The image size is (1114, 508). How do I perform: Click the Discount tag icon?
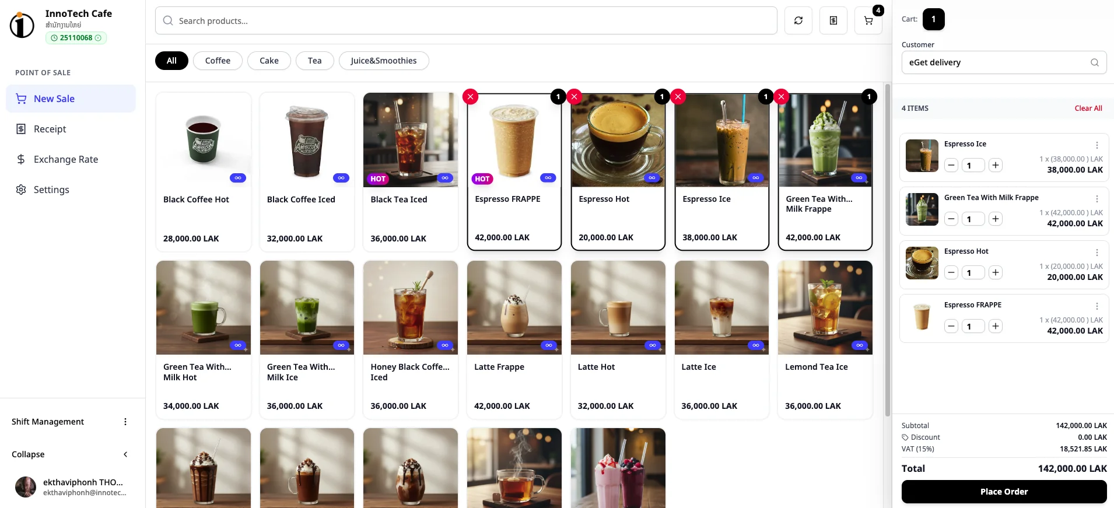[905, 437]
